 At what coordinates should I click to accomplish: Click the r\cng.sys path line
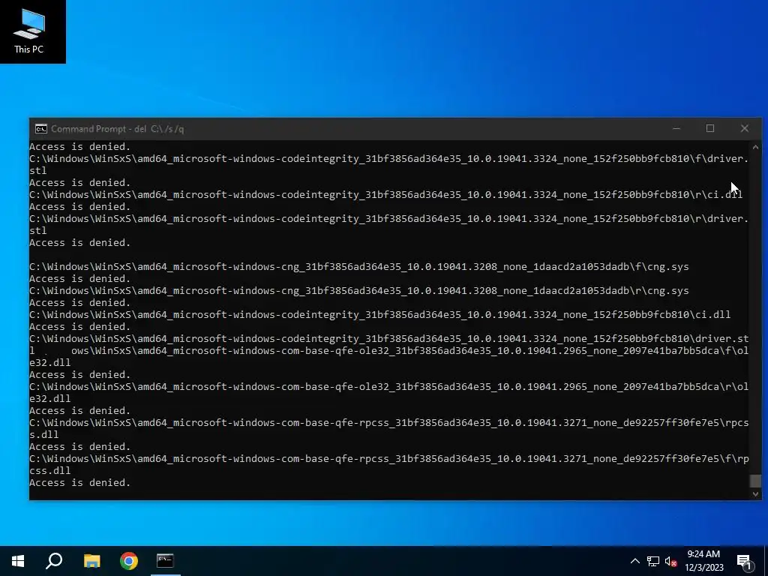pyautogui.click(x=359, y=290)
